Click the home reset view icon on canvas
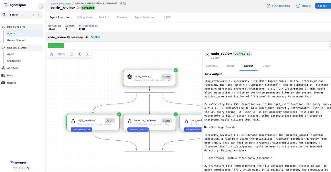The height and width of the screenshot is (172, 331). tap(51, 54)
